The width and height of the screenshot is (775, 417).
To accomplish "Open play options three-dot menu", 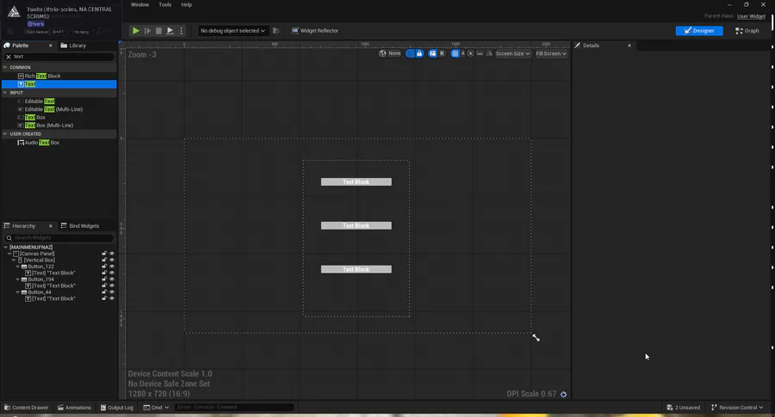I will (x=181, y=31).
